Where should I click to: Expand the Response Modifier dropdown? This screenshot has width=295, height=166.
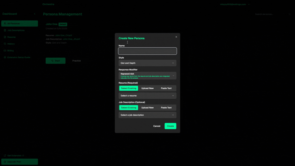(x=147, y=76)
